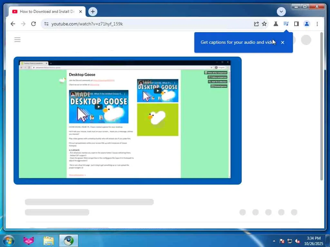
Task: Open Windows Explorer from taskbar
Action: pyautogui.click(x=49, y=241)
